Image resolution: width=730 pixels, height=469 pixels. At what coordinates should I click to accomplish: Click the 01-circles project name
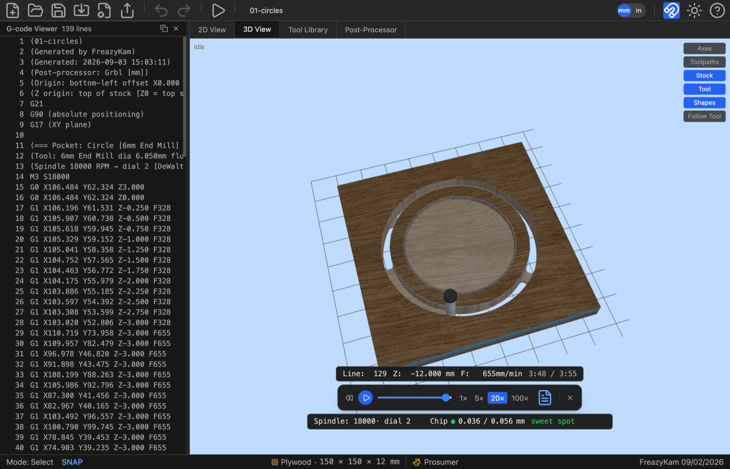(x=266, y=10)
